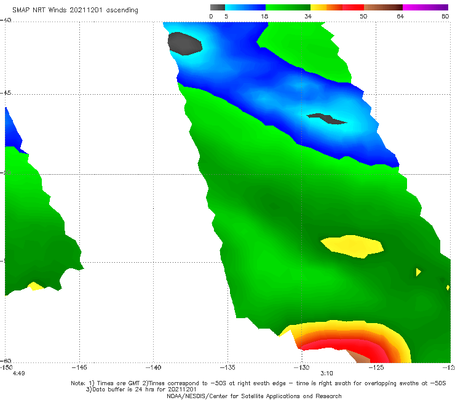Click the brown peak-wind area at the bottom edge

coord(359,358)
